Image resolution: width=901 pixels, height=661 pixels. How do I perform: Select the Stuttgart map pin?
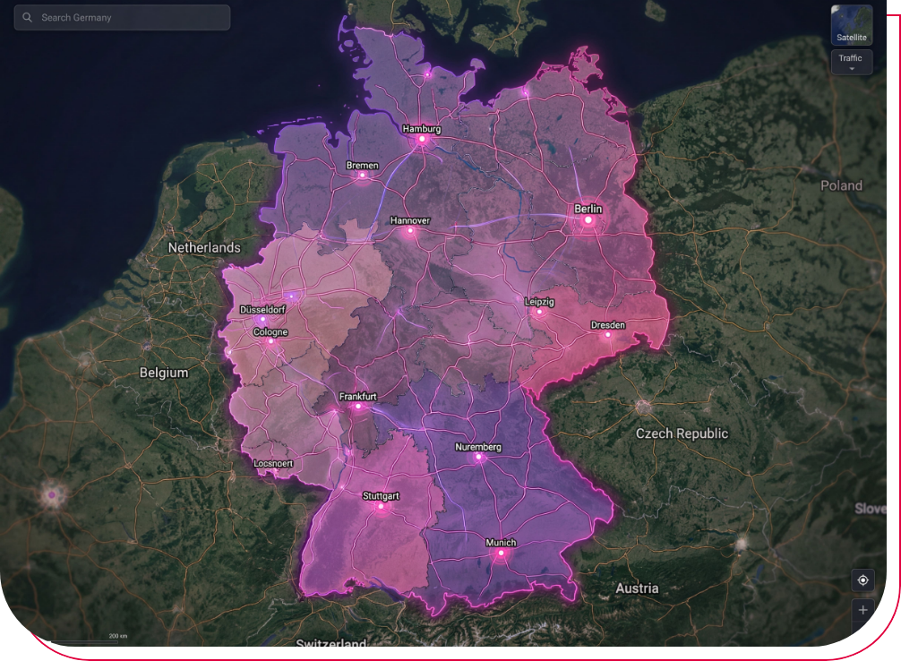tap(381, 506)
